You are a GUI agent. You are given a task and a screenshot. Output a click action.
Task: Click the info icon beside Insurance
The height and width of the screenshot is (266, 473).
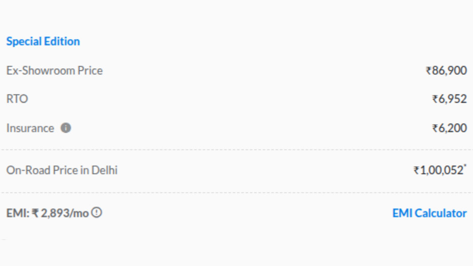(x=66, y=128)
